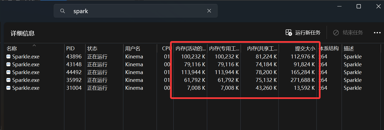Click the 结束任务 button
The height and width of the screenshot is (130, 384).
pos(348,32)
